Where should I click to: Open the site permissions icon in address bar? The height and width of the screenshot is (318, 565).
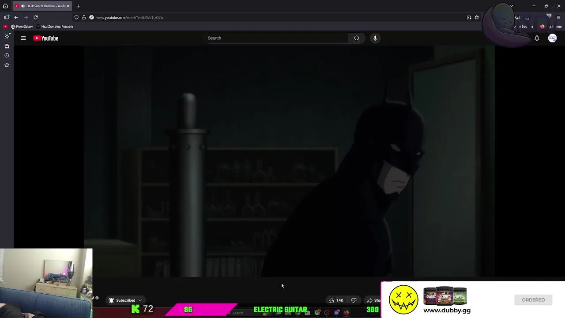(x=91, y=17)
